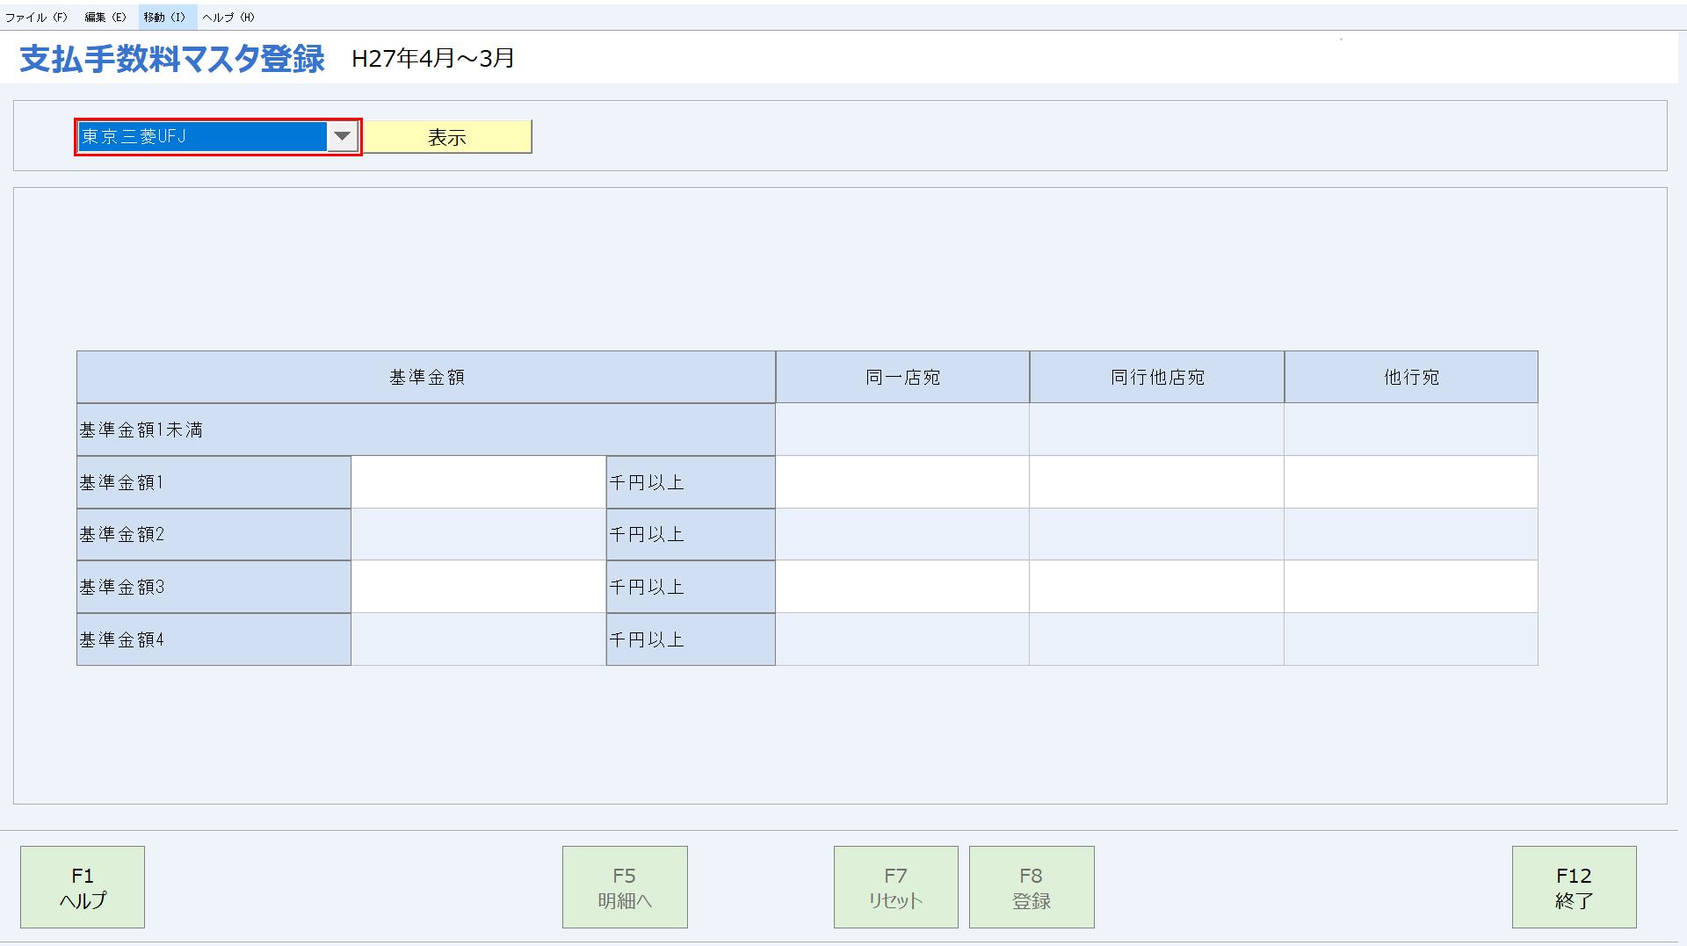Focus the 基準金額2 amount input field
Image resolution: width=1687 pixels, height=946 pixels.
(x=478, y=534)
